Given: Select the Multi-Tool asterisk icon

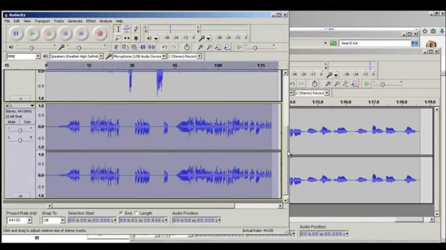Looking at the screenshot, I should [136, 38].
